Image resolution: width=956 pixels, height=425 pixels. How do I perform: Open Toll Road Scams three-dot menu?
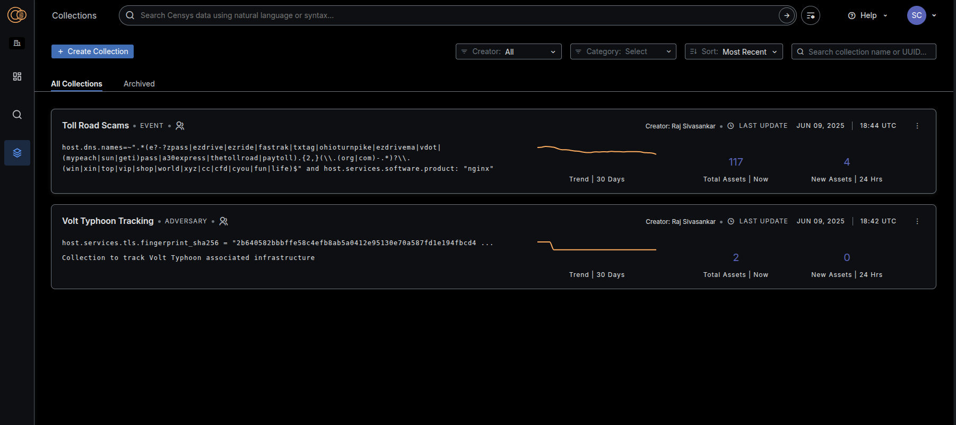(x=917, y=126)
